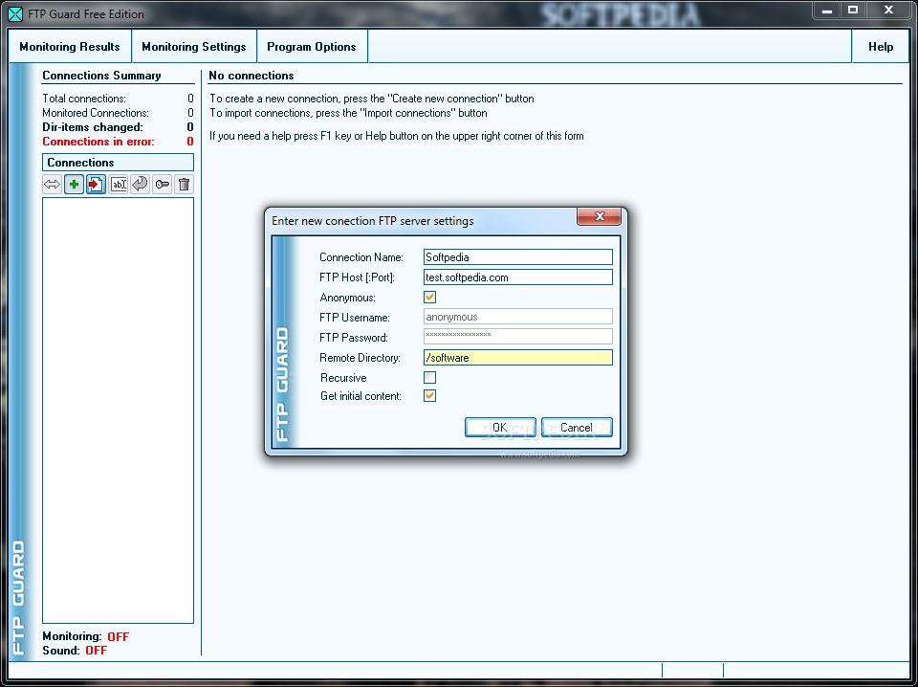This screenshot has height=687, width=918.
Task: Click the red Sound OFF status
Action: tap(96, 651)
